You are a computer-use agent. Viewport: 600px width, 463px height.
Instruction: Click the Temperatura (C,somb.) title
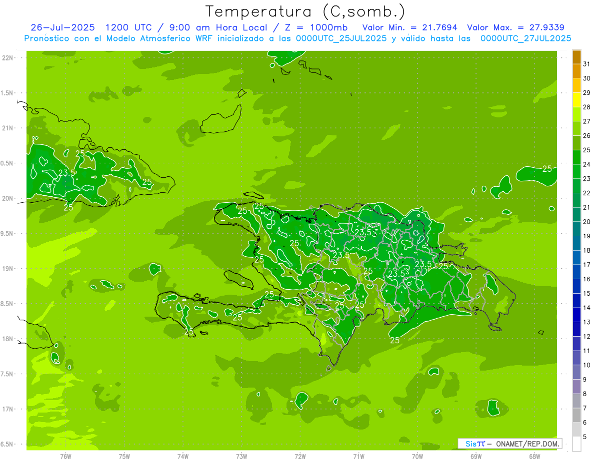(x=305, y=11)
